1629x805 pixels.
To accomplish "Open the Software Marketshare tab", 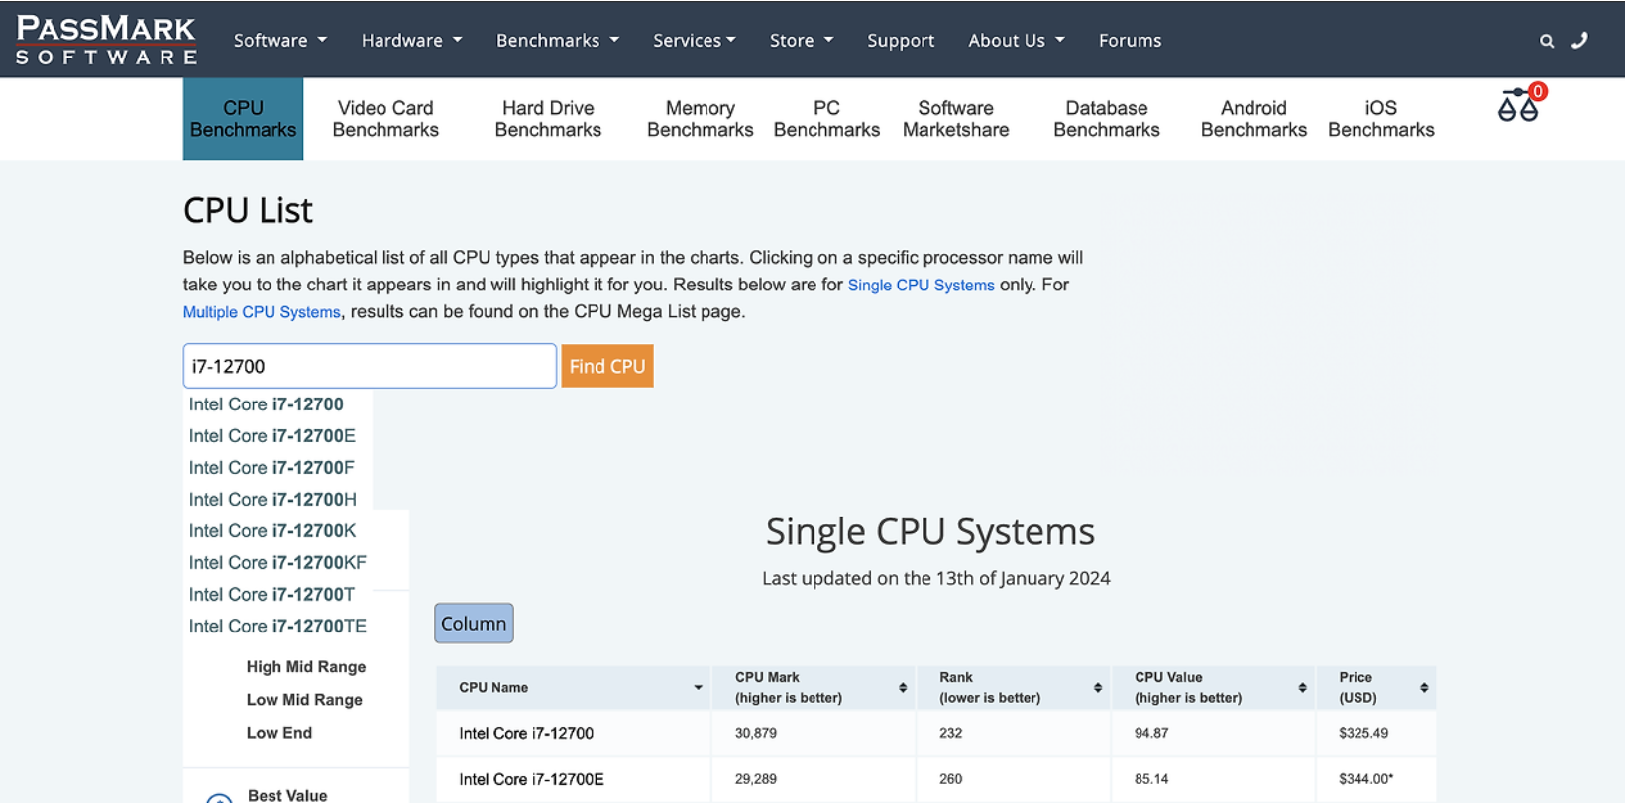I will [x=957, y=119].
